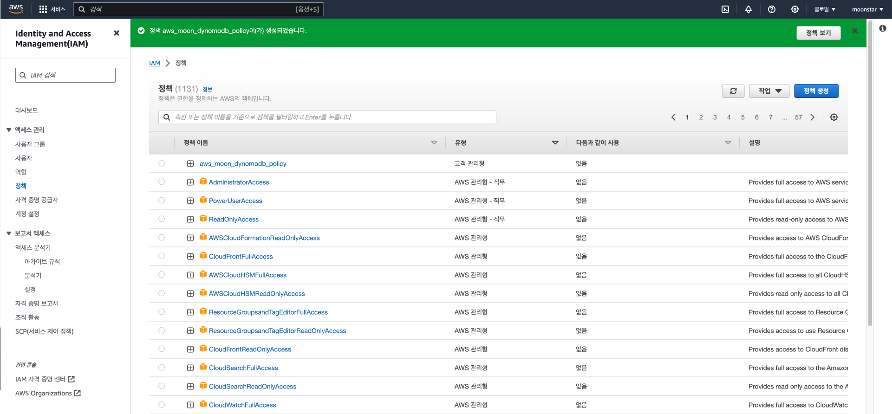Collapse the 보고서 액세스 sidebar section
The image size is (892, 414).
point(8,233)
